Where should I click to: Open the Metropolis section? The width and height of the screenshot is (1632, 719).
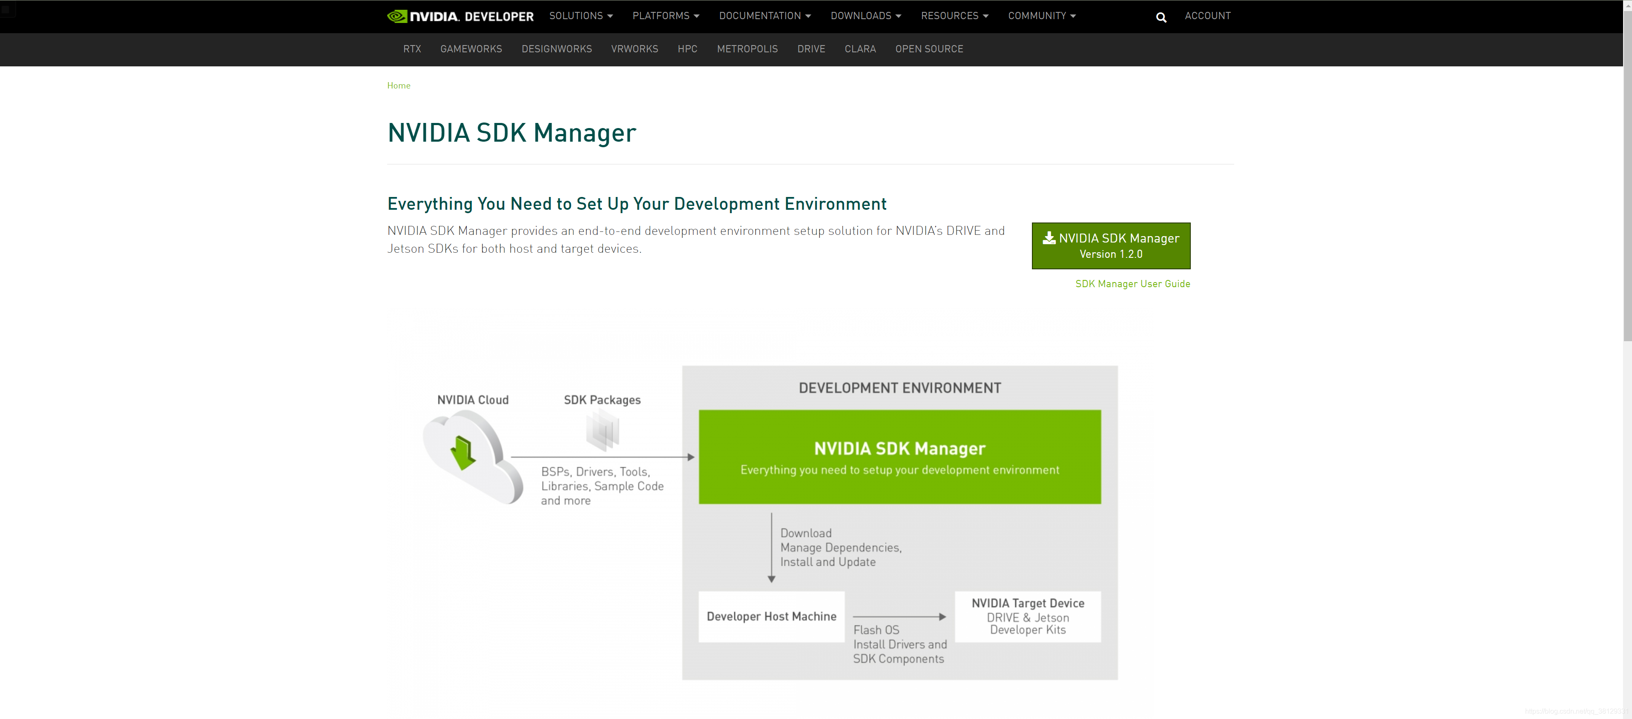point(747,49)
